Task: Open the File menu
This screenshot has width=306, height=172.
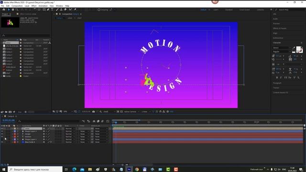Action: click(x=2, y=6)
